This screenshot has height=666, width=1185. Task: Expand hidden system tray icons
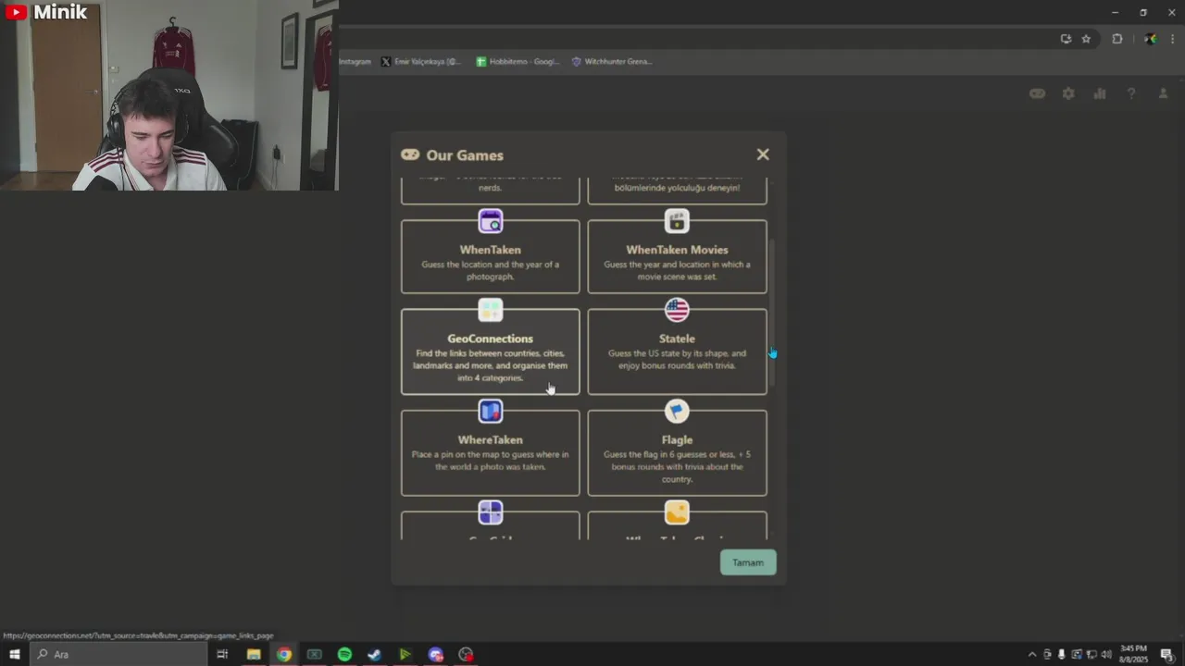tap(1032, 655)
